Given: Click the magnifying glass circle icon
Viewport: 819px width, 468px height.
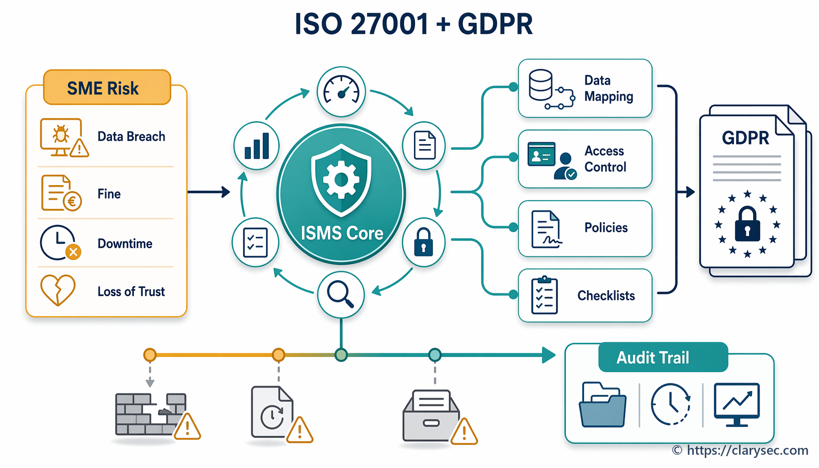Looking at the screenshot, I should pyautogui.click(x=341, y=295).
